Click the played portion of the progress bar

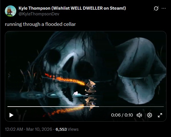pyautogui.click(x=53, y=107)
